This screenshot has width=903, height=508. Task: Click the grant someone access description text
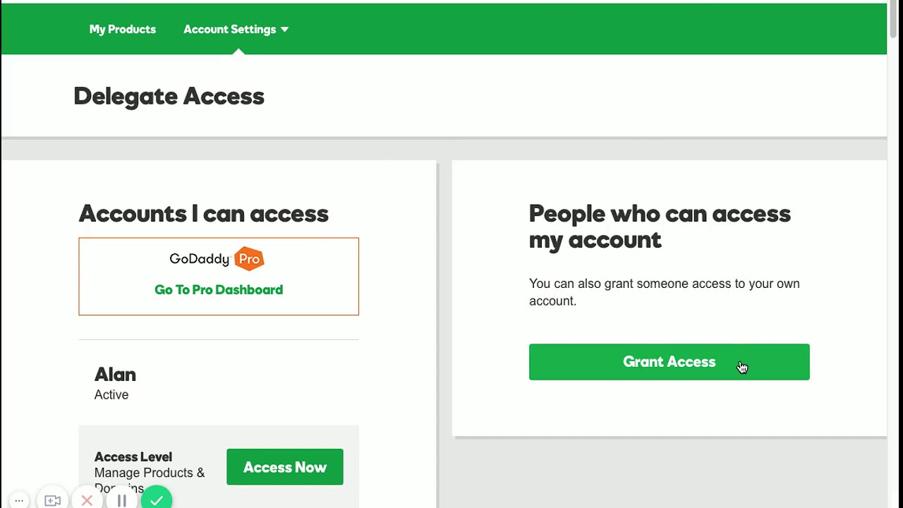(x=664, y=292)
